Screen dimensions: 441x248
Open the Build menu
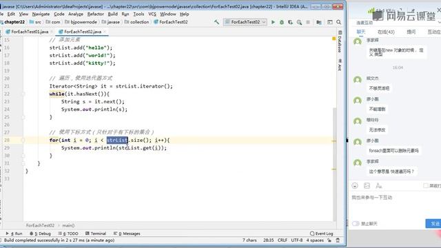pos(113,14)
